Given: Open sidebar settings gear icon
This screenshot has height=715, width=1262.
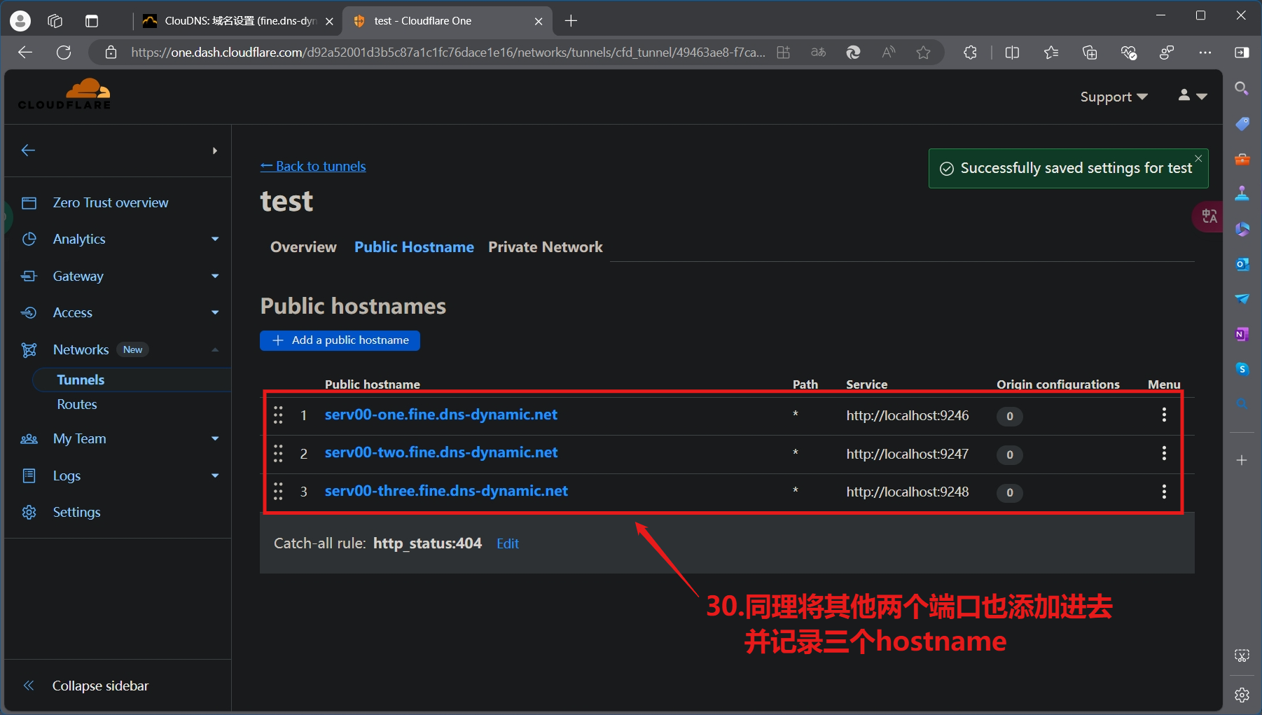Looking at the screenshot, I should coord(1242,695).
